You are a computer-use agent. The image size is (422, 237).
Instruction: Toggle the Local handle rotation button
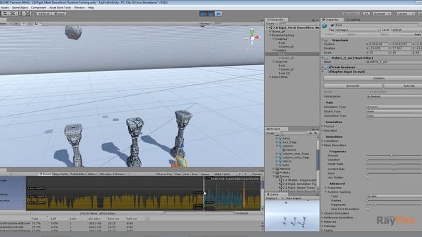pos(59,13)
